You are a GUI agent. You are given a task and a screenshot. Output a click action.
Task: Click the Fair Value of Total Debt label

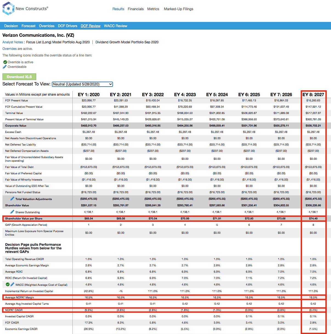point(19,167)
